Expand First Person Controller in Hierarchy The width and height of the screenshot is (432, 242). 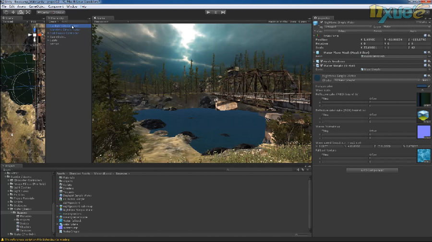48,33
